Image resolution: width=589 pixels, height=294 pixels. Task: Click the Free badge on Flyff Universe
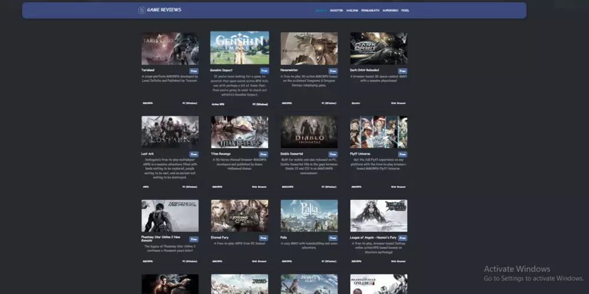403,154
